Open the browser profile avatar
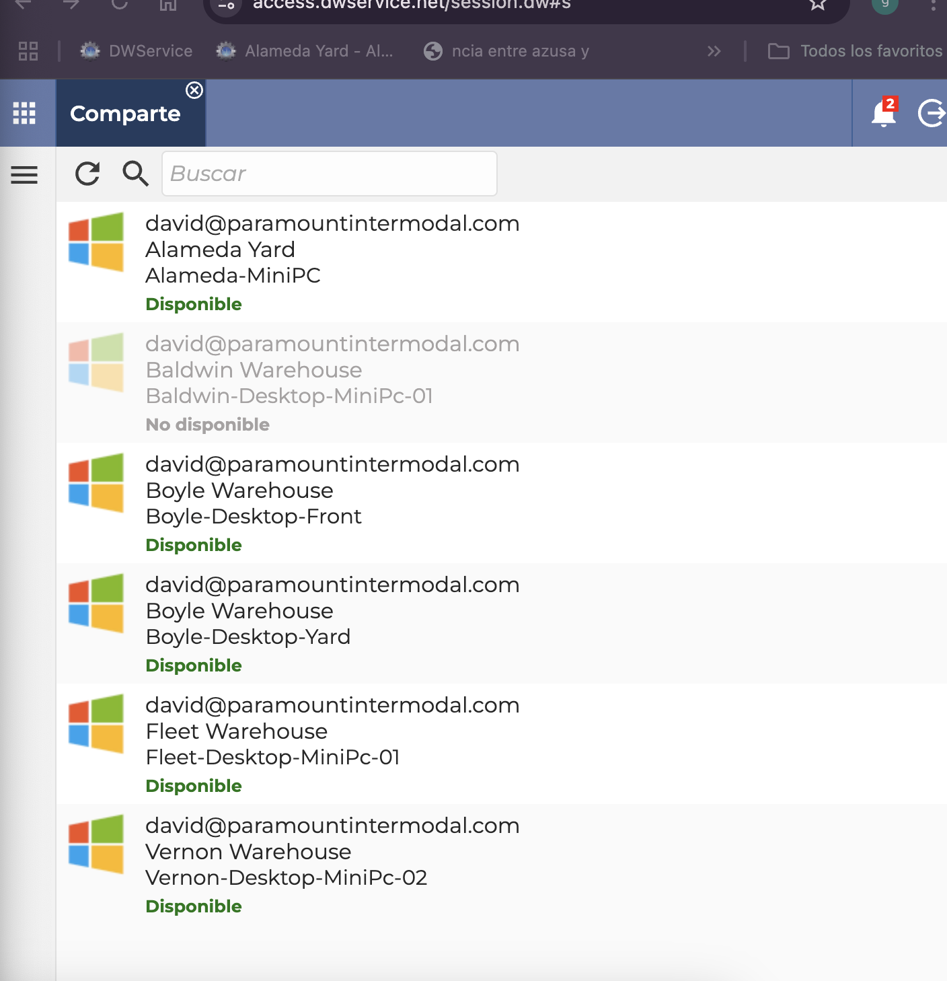Viewport: 947px width, 981px height. tap(885, 4)
